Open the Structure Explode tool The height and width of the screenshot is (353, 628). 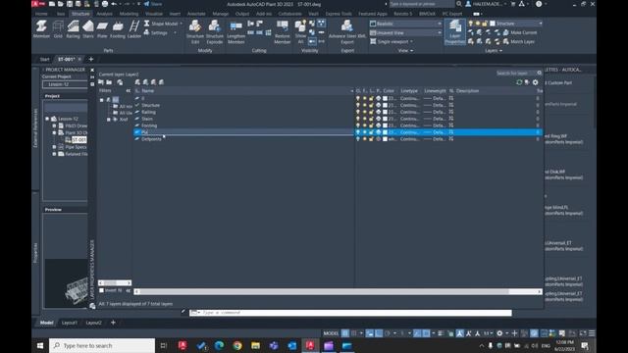(x=214, y=31)
